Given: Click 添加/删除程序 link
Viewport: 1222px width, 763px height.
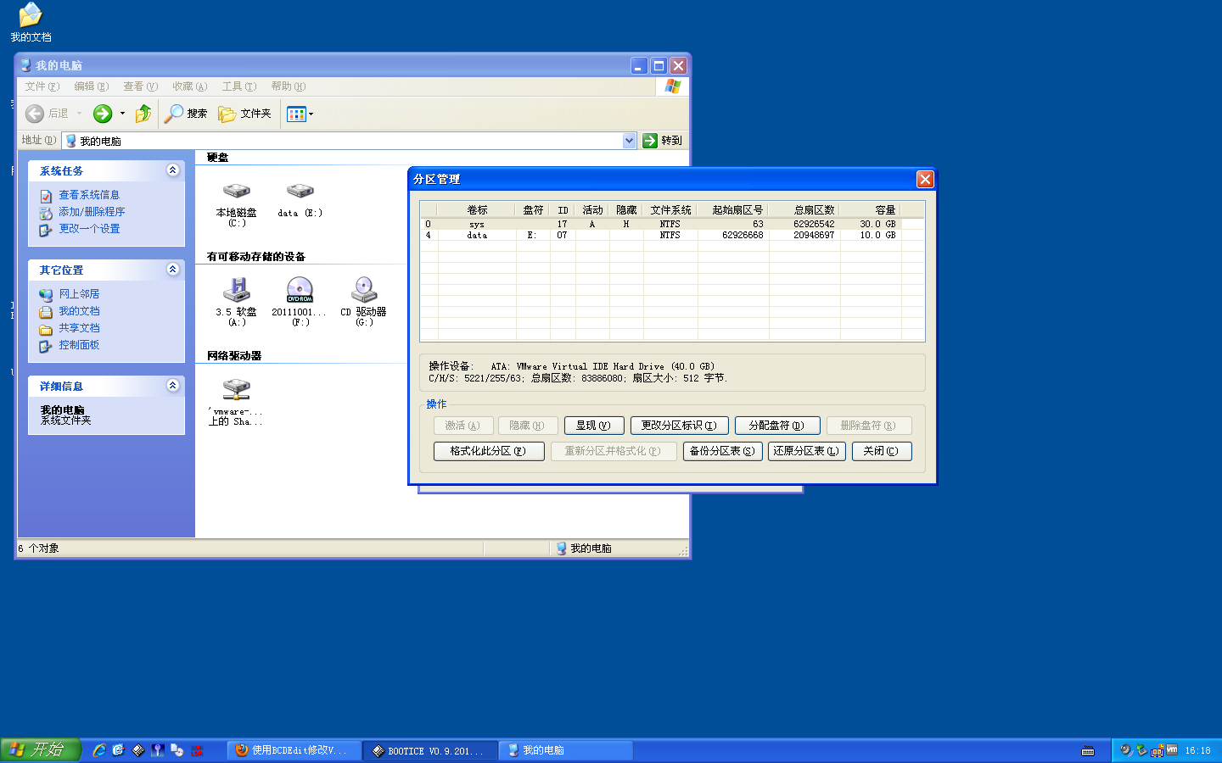Looking at the screenshot, I should [x=92, y=212].
